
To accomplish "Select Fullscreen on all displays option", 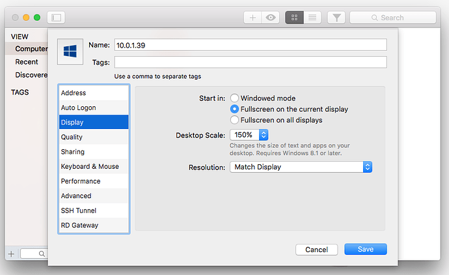I will click(x=235, y=120).
